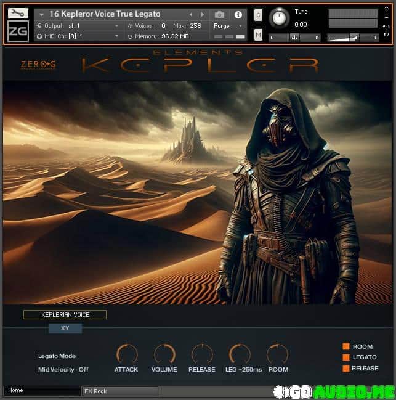Click the Memory icon

pyautogui.click(x=130, y=36)
